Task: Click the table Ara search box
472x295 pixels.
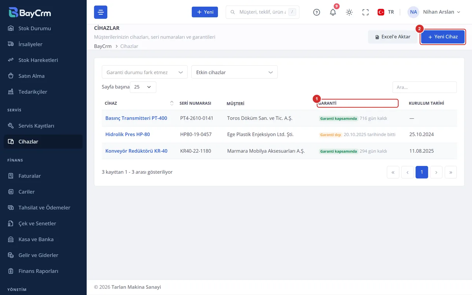Action: [x=424, y=87]
